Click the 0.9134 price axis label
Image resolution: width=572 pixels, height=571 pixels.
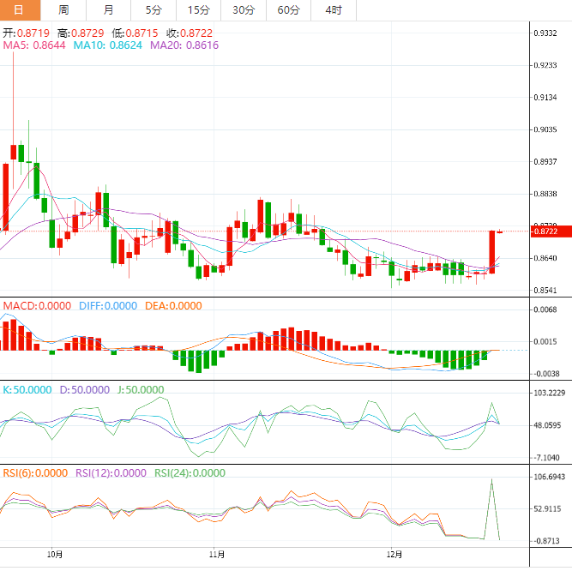[x=545, y=98]
